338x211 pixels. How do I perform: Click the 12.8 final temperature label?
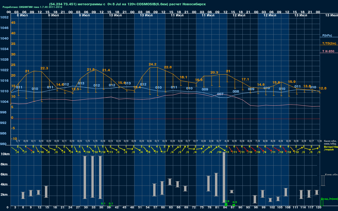tap(323, 88)
